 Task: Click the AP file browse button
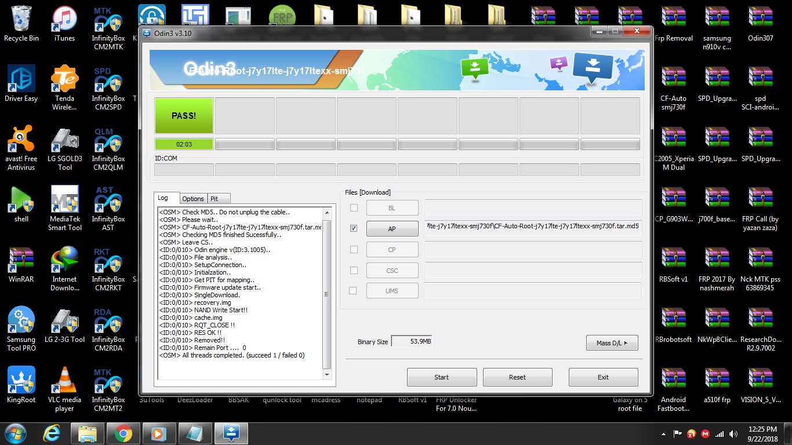coord(392,228)
